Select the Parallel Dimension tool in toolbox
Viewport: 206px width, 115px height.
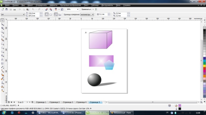click(x=2, y=67)
